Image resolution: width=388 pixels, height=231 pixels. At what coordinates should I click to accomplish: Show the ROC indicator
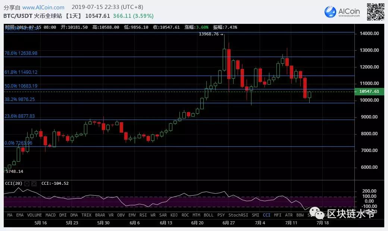[185, 215]
